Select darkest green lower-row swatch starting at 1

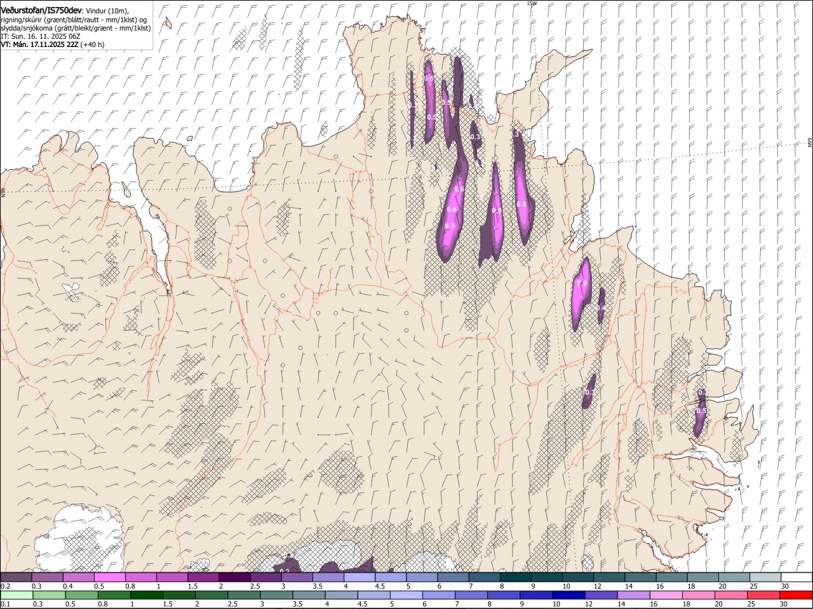tap(147, 596)
